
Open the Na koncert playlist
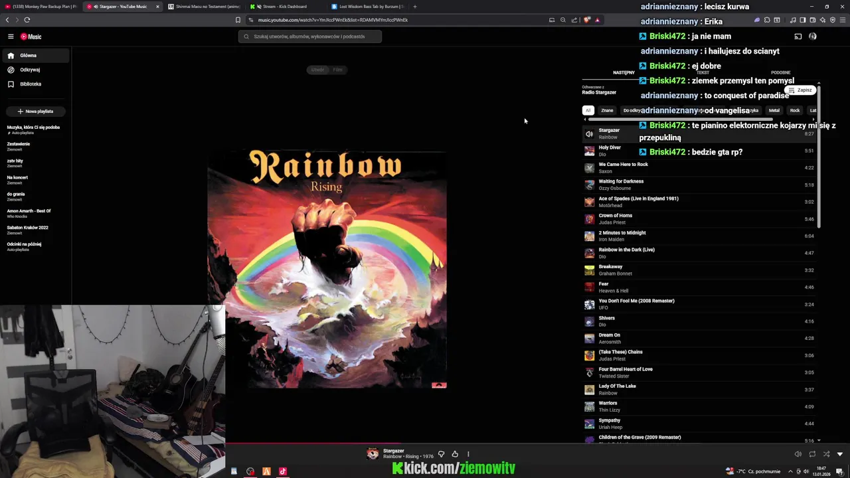17,179
